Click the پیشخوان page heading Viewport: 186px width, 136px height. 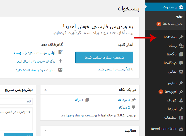128,9
